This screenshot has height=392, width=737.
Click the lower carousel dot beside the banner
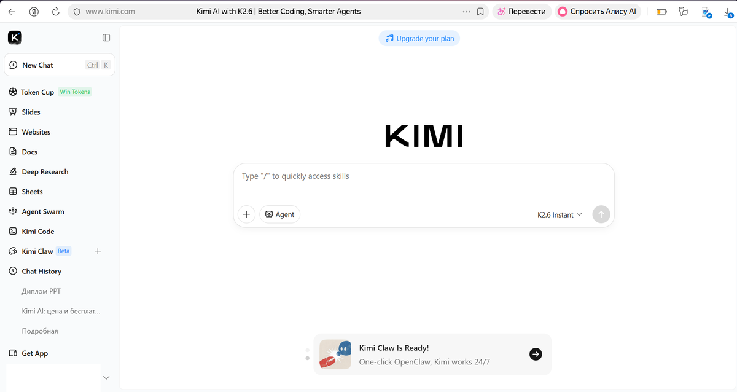coord(307,358)
